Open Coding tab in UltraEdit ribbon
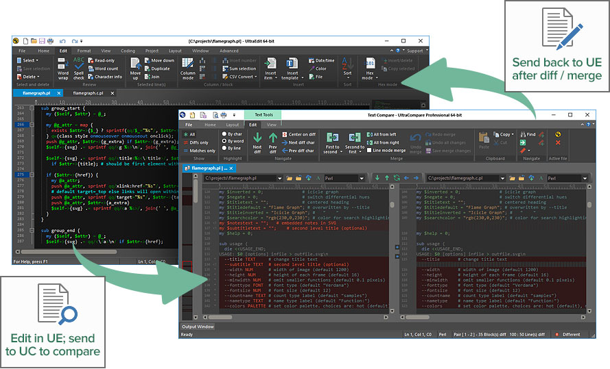This screenshot has height=369, width=610. (128, 51)
